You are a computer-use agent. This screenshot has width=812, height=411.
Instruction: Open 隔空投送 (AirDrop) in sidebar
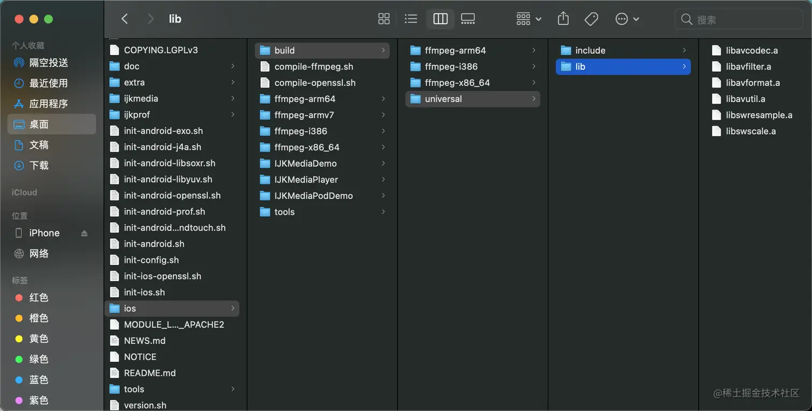pos(52,63)
